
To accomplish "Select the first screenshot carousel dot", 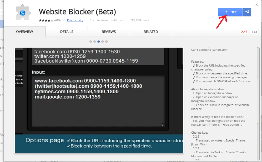I will pyautogui.click(x=90, y=42).
